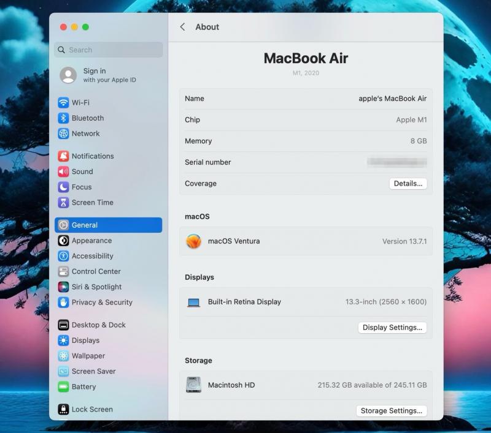Open Privacy & Security label
This screenshot has width=491, height=433.
point(102,303)
